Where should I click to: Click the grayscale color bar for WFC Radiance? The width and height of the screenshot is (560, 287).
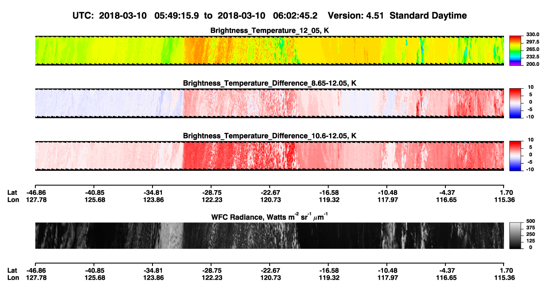click(516, 236)
